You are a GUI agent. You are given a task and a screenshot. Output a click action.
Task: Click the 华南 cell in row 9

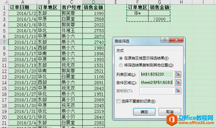tap(49, 54)
